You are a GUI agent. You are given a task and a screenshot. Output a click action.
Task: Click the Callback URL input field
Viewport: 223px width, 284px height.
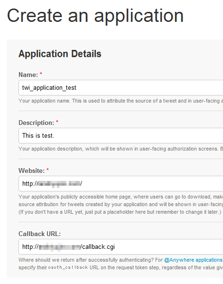pos(121,246)
